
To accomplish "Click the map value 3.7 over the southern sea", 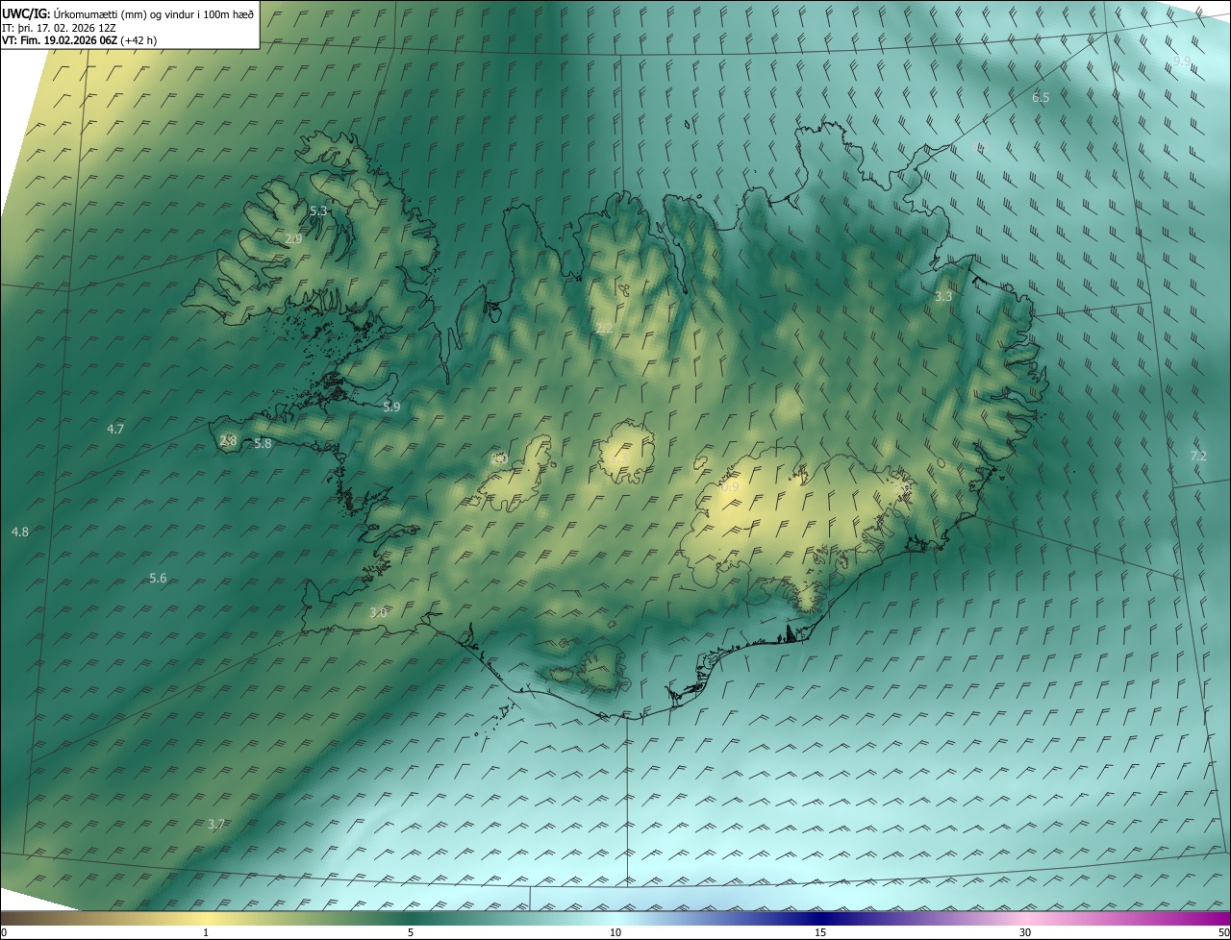I will coord(216,825).
